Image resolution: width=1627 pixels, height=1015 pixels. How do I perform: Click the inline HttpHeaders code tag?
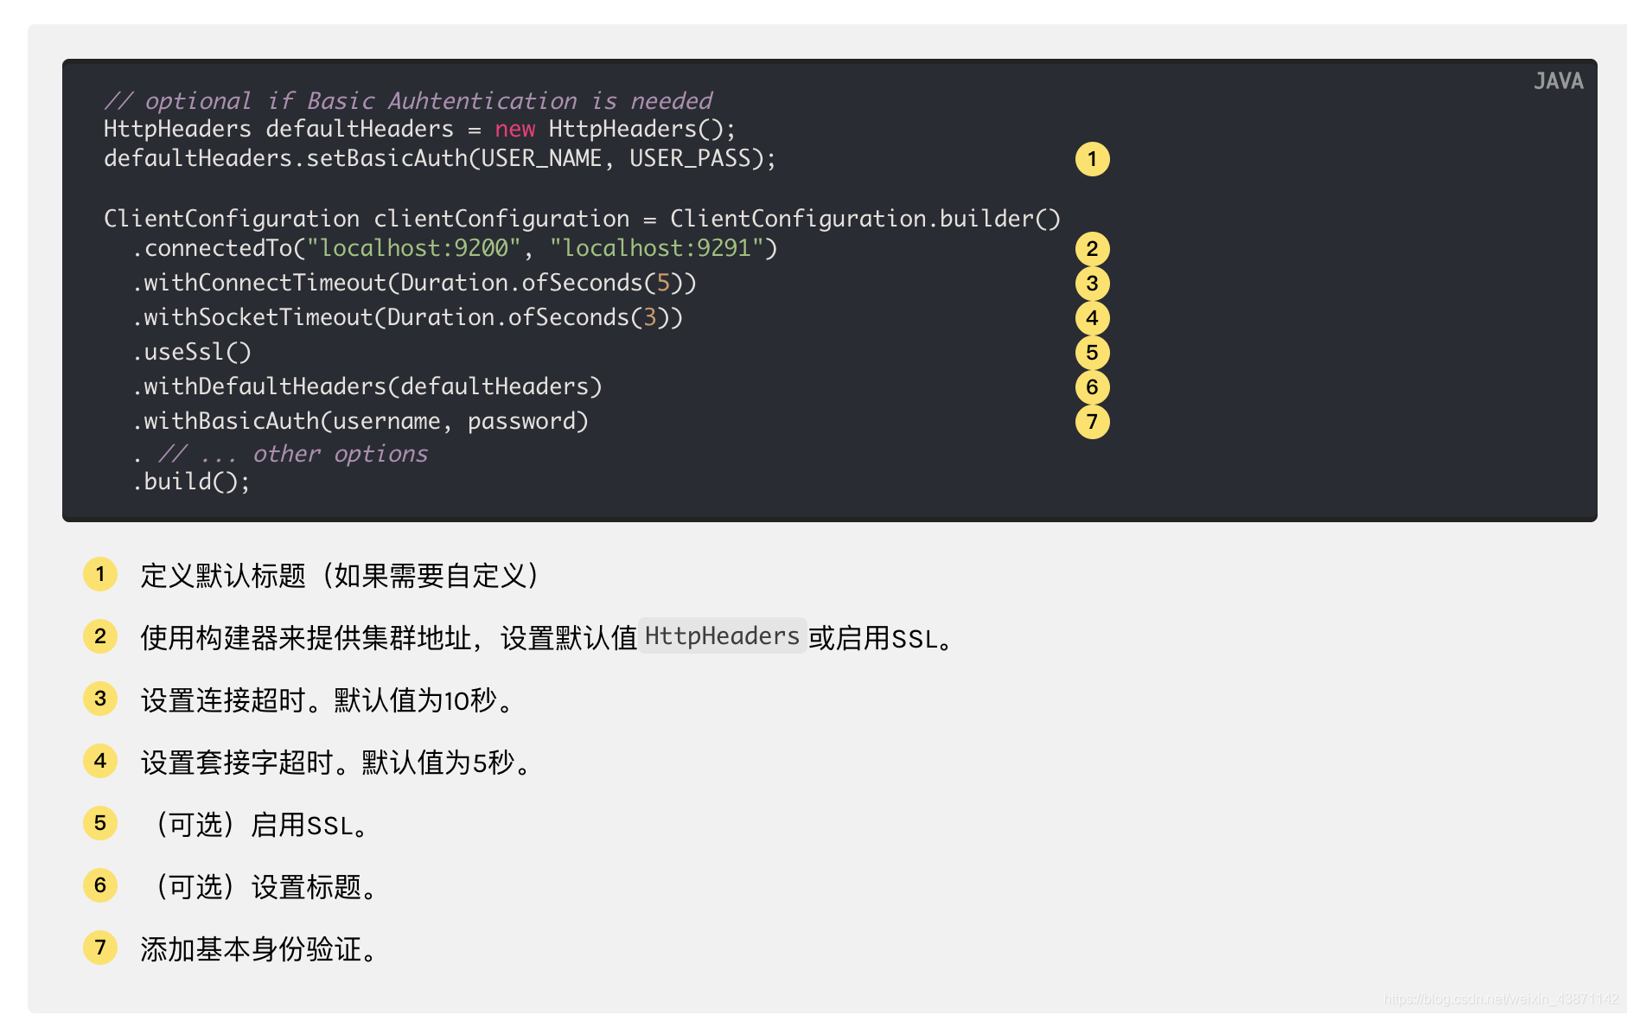722,636
